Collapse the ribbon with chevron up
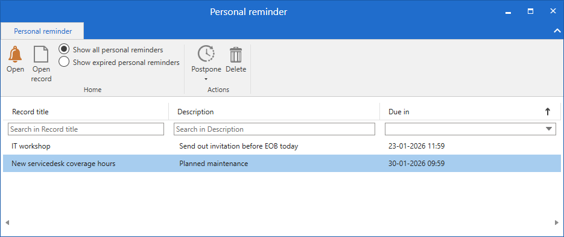This screenshot has width=564, height=237. point(557,31)
